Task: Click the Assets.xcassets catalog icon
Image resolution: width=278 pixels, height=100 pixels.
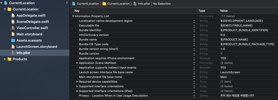Action: 13,41
